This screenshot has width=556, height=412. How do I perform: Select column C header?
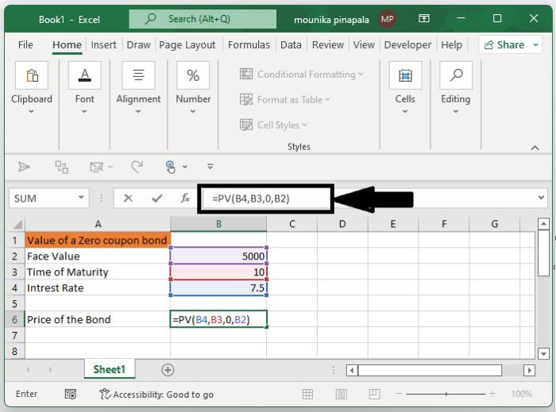coord(292,224)
